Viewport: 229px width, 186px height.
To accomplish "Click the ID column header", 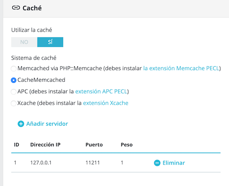I will coord(16,144).
